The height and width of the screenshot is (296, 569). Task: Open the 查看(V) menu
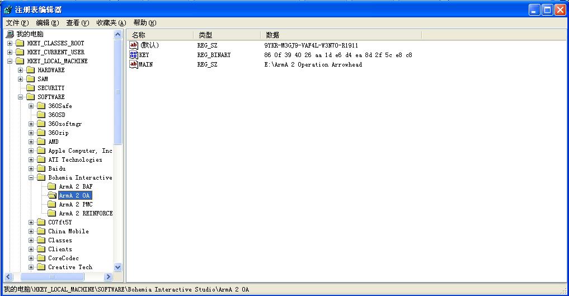(x=78, y=23)
